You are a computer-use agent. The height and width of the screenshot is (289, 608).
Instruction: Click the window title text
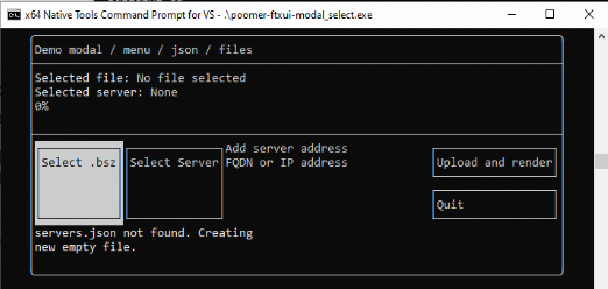coord(198,15)
